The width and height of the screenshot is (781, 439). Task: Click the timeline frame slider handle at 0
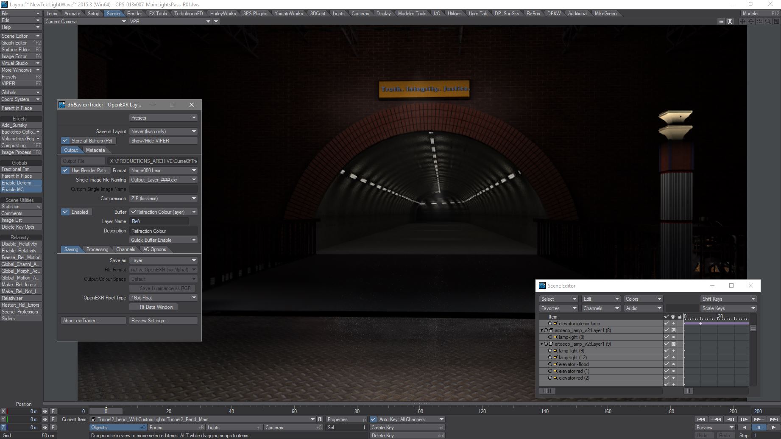pos(106,411)
